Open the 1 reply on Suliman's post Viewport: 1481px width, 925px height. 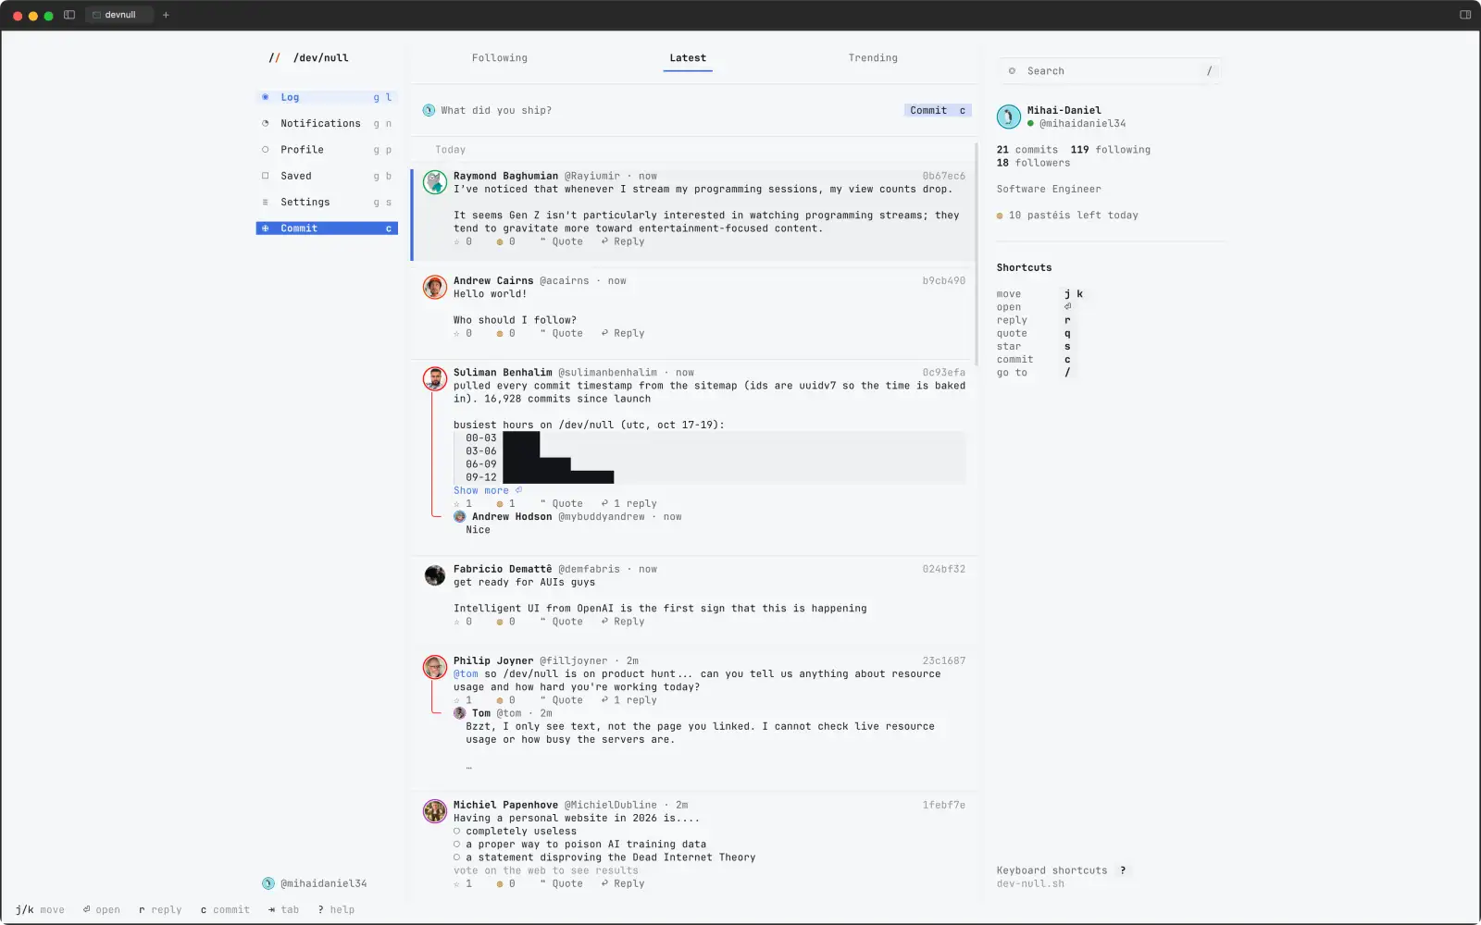click(629, 504)
